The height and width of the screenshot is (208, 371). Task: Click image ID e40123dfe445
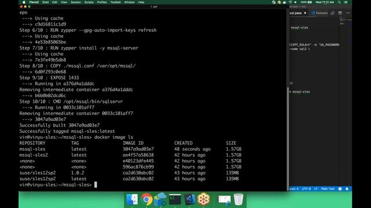point(138,161)
